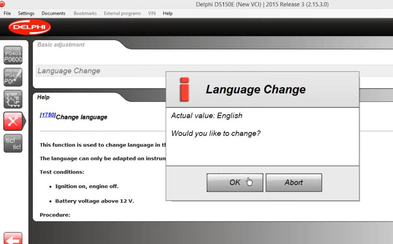Click the Language Change dialog title

(x=256, y=89)
